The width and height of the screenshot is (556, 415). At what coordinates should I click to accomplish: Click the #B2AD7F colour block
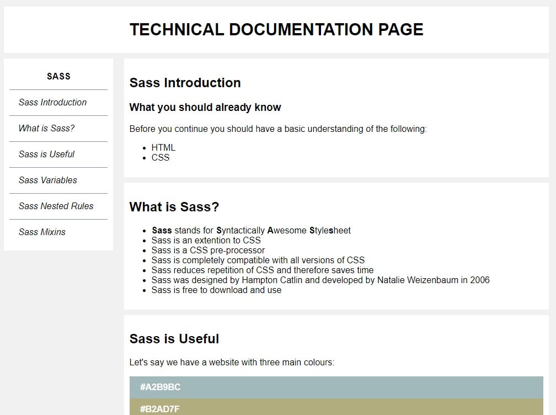pos(336,407)
